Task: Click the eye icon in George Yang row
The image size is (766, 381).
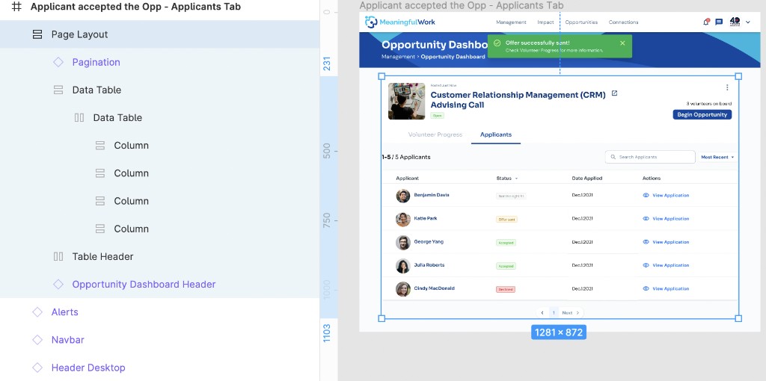Action: pos(646,242)
